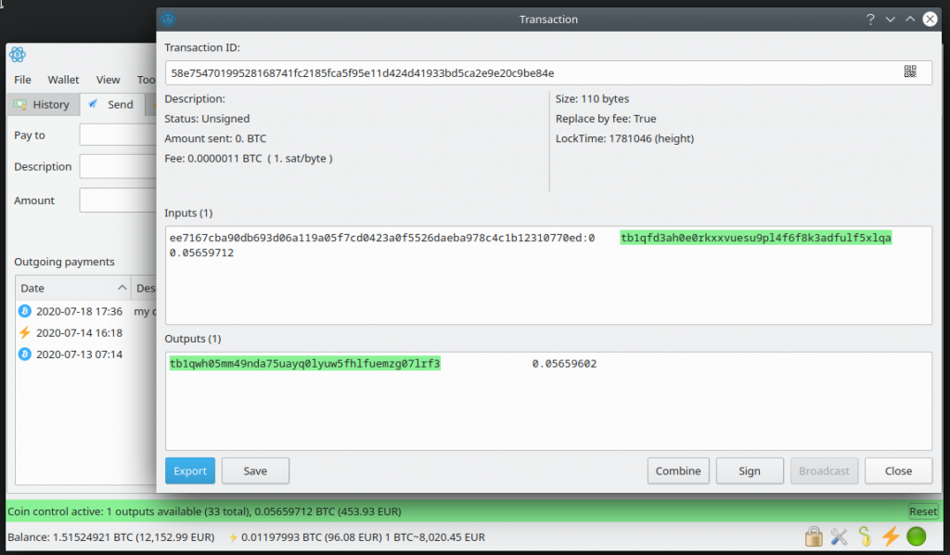The height and width of the screenshot is (555, 950).
Task: Open the Wallet menu
Action: 64,80
